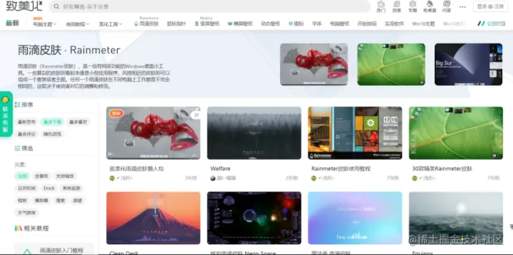513x255 pixels.
Task: Expand the 电脑主题 dropdown menu
Action: coord(45,24)
